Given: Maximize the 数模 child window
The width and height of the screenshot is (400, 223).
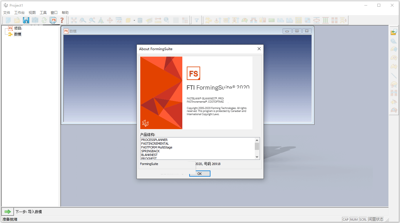Looking at the screenshot, I should pyautogui.click(x=297, y=31).
